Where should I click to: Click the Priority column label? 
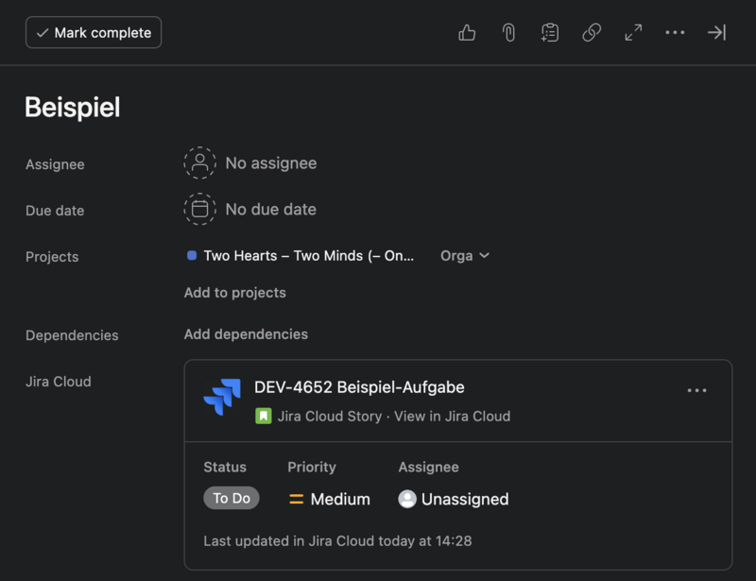tap(312, 467)
